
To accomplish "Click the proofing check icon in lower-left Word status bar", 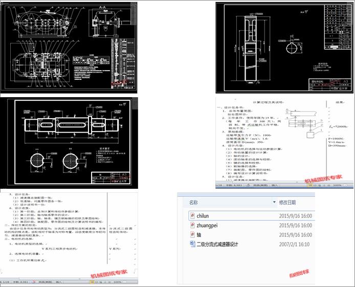I will coord(34,282).
